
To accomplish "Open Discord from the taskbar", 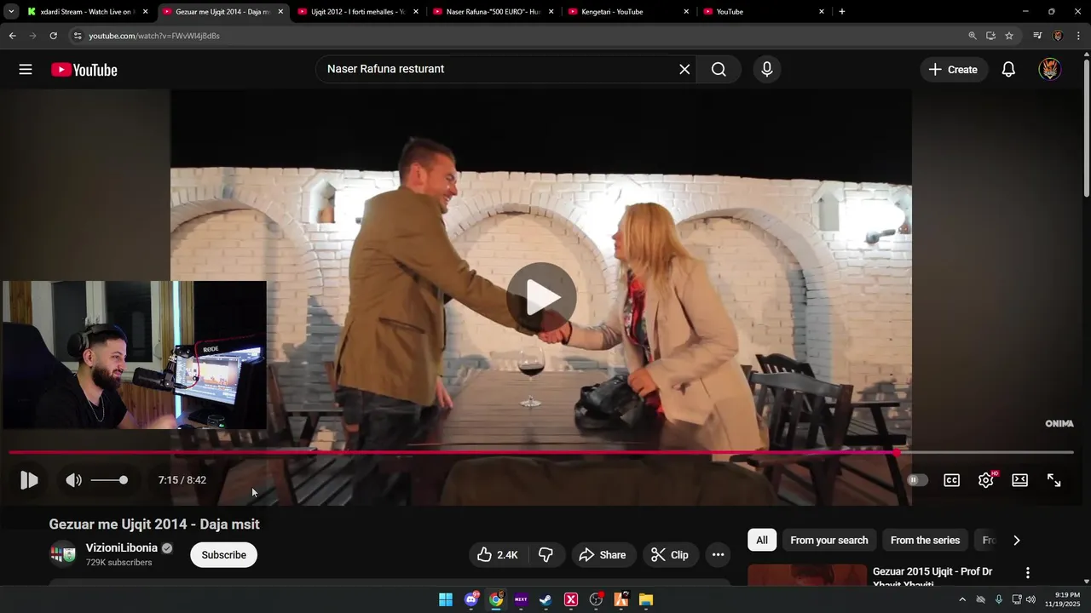I will point(471,599).
